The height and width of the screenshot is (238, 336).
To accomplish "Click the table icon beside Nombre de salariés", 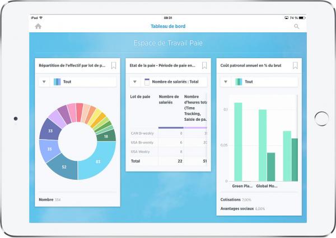I will coord(147,82).
